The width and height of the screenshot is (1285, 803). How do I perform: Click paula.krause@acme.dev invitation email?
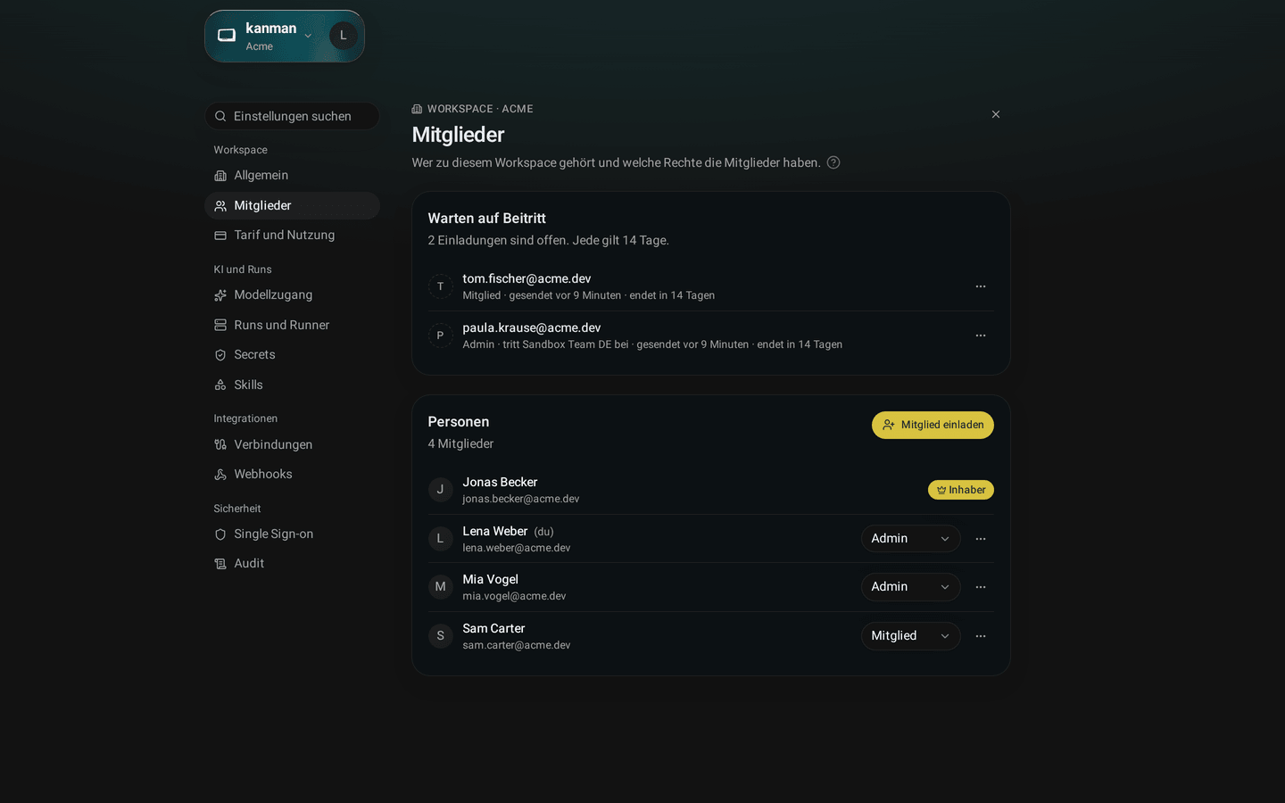pyautogui.click(x=532, y=327)
